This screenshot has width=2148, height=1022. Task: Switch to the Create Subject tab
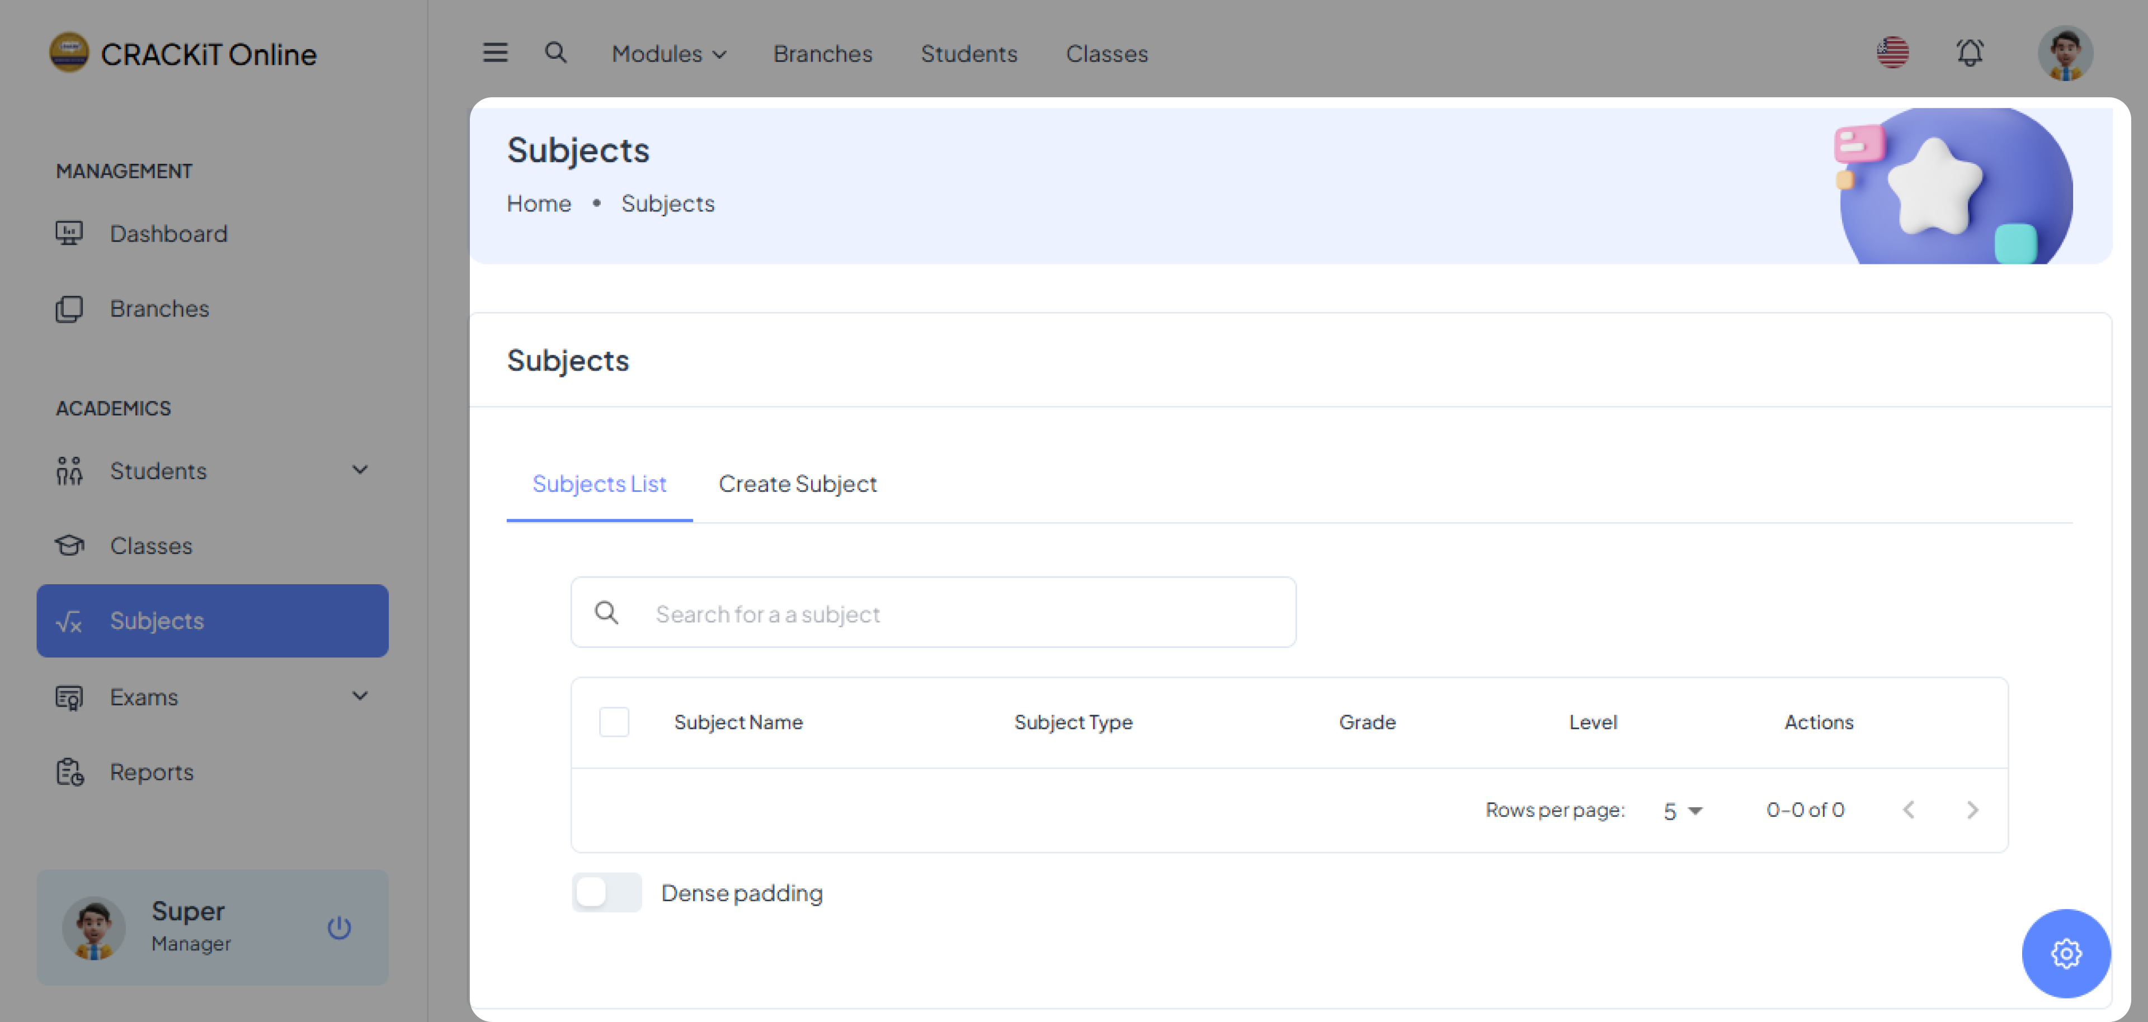[x=797, y=484]
